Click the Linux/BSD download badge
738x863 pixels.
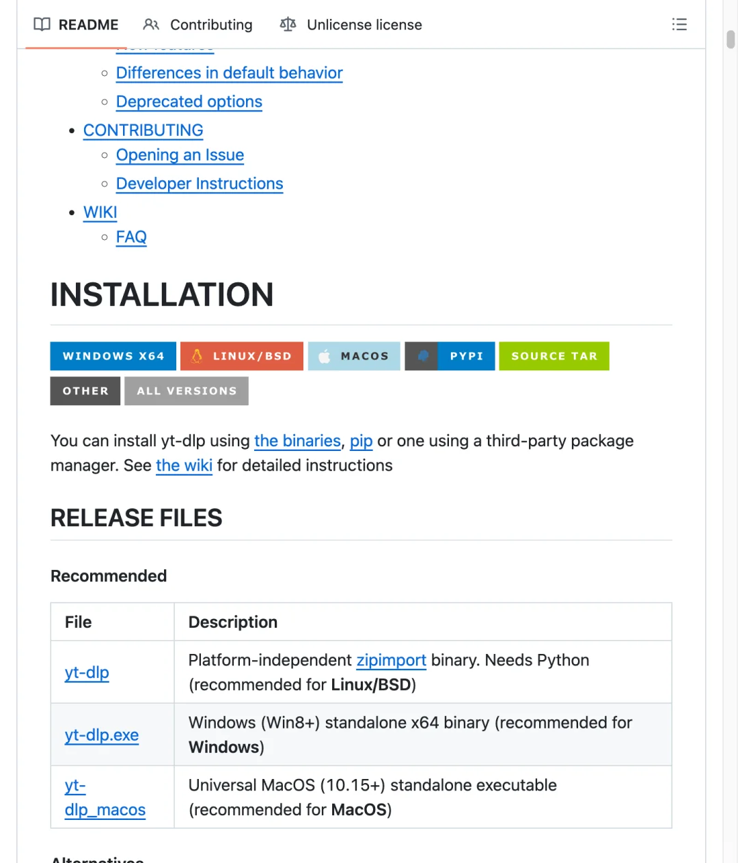242,356
